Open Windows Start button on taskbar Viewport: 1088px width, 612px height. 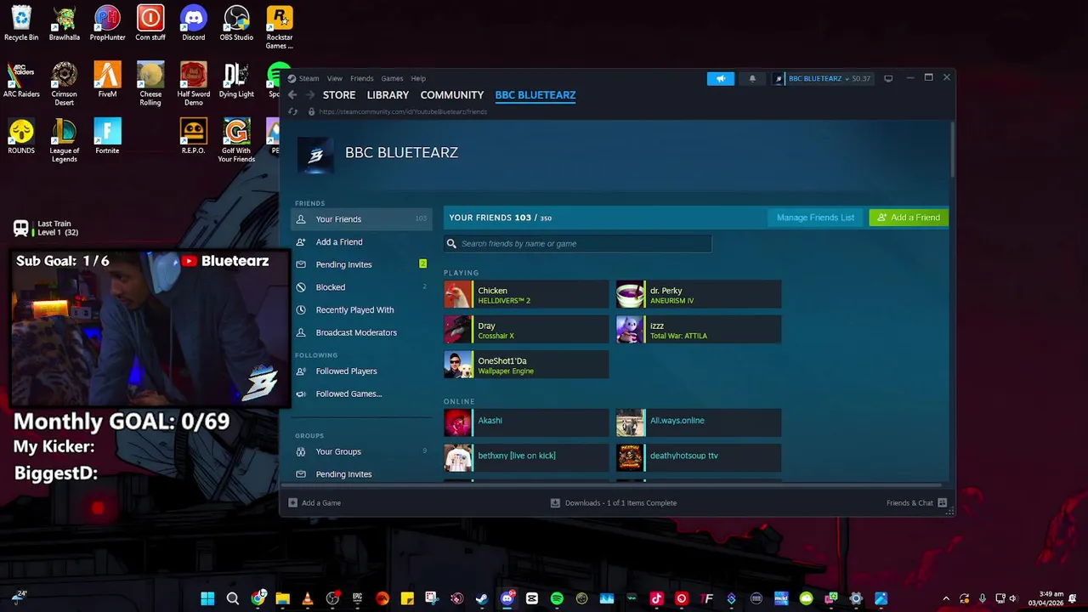207,598
